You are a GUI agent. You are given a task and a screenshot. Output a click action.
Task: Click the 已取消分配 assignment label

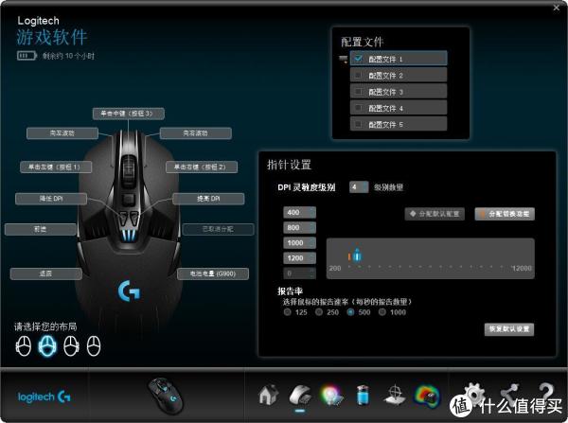[219, 229]
